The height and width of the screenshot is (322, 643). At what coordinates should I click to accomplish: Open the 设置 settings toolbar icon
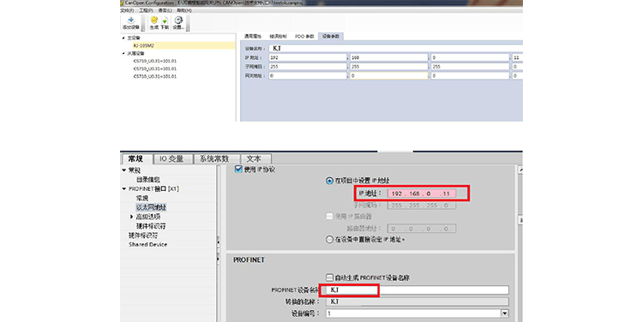pos(178,23)
